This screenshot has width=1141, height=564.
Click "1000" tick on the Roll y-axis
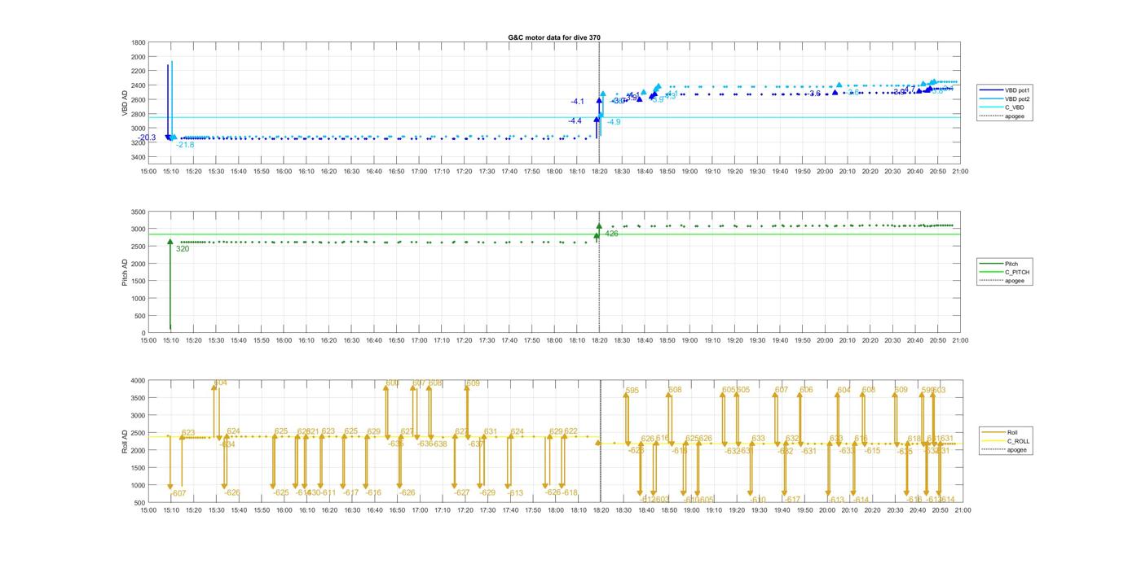pos(139,485)
